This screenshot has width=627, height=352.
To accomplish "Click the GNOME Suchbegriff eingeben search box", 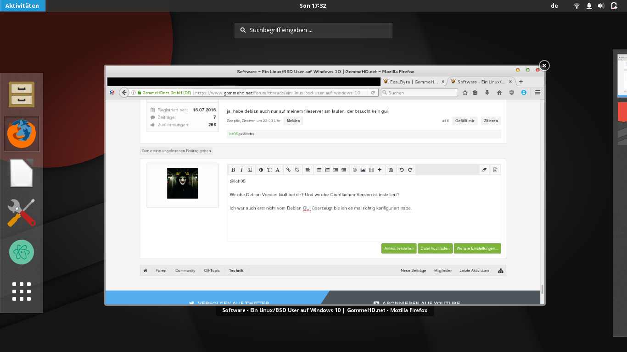I will click(x=313, y=30).
